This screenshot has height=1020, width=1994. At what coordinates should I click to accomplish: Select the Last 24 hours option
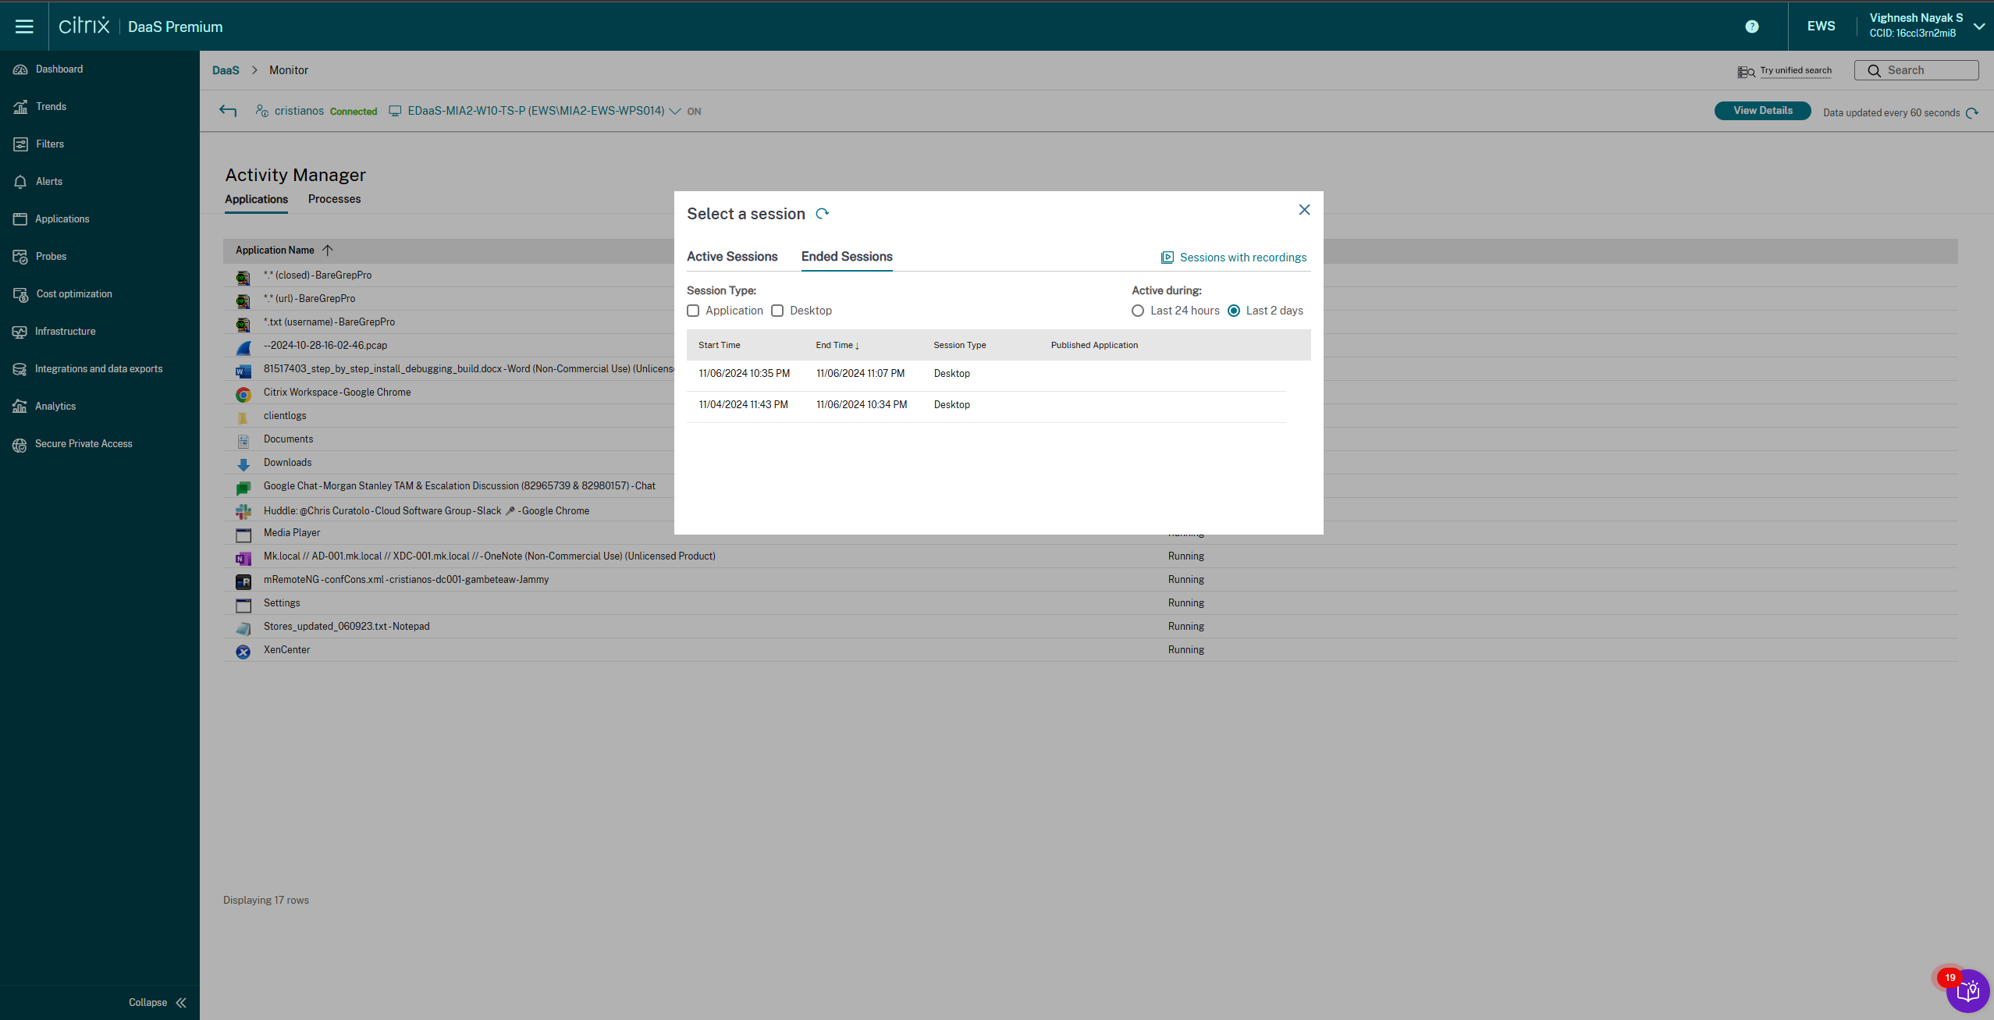point(1138,311)
